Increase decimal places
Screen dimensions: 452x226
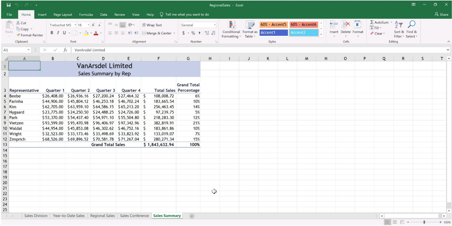(x=207, y=33)
